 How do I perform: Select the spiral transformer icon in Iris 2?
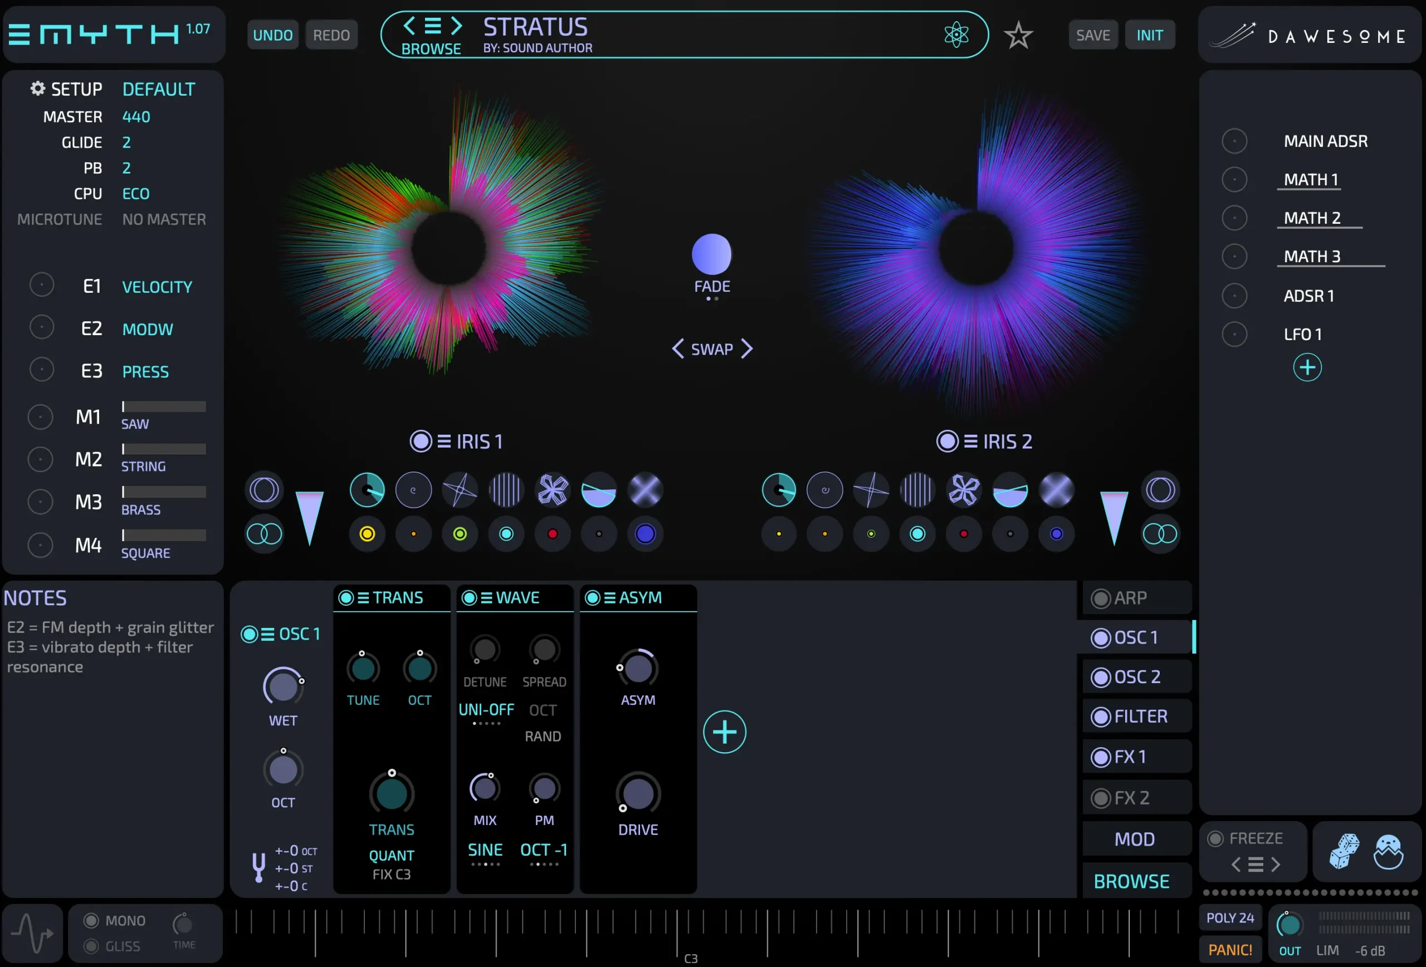(x=824, y=490)
